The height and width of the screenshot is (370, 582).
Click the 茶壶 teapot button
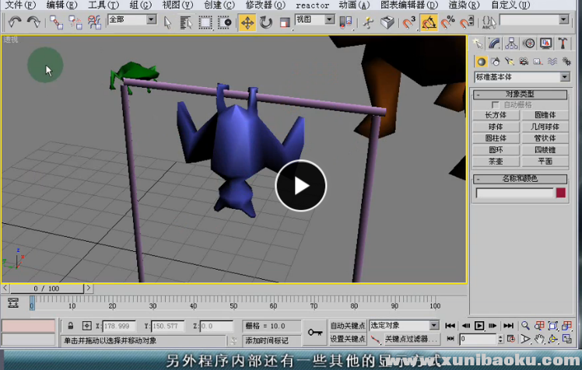click(496, 162)
